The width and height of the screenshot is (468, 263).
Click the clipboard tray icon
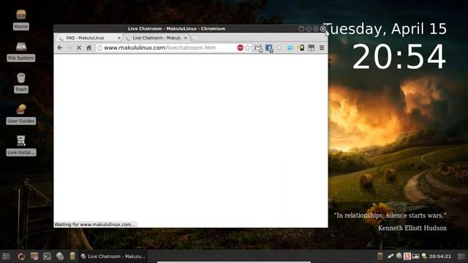tap(380, 256)
